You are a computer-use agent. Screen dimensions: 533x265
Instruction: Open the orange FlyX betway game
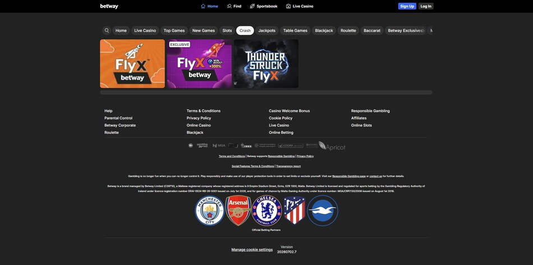(132, 63)
